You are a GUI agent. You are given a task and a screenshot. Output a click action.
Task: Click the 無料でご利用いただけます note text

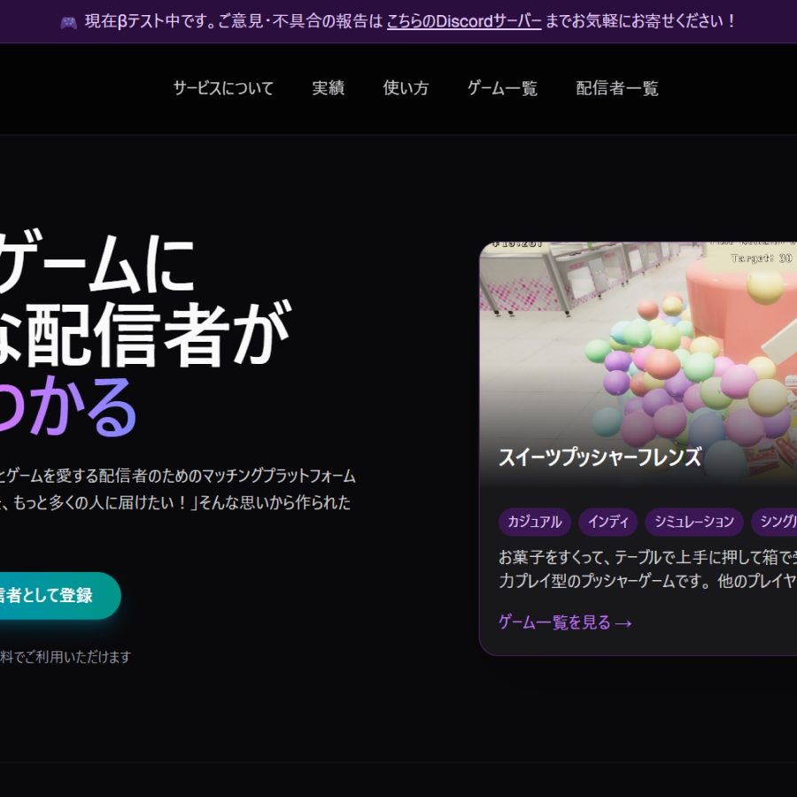(66, 658)
